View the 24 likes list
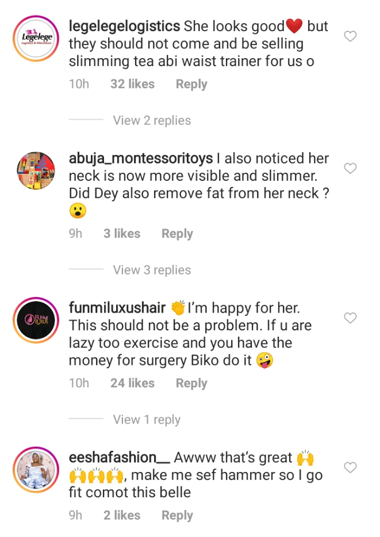Screen dimensions: 380x537 (x=132, y=383)
